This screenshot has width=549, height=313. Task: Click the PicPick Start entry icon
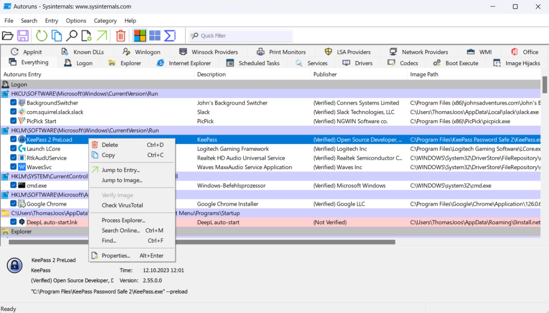tap(22, 121)
